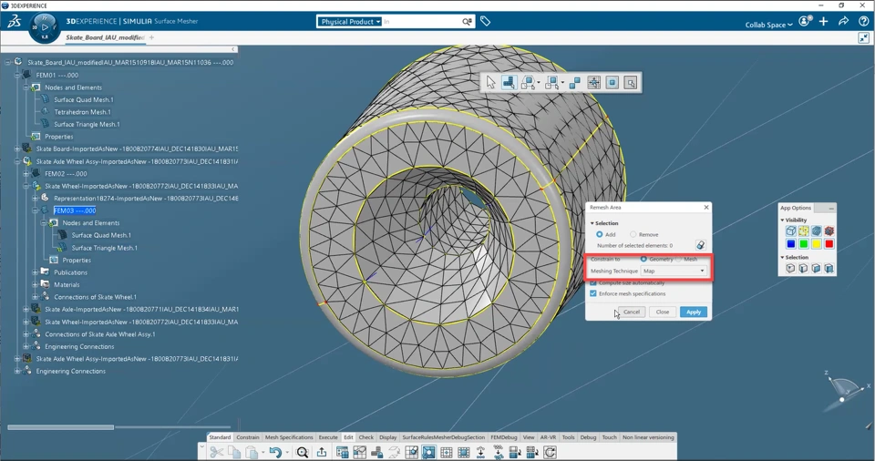
Task: Select the Remove radio button
Action: coord(633,234)
